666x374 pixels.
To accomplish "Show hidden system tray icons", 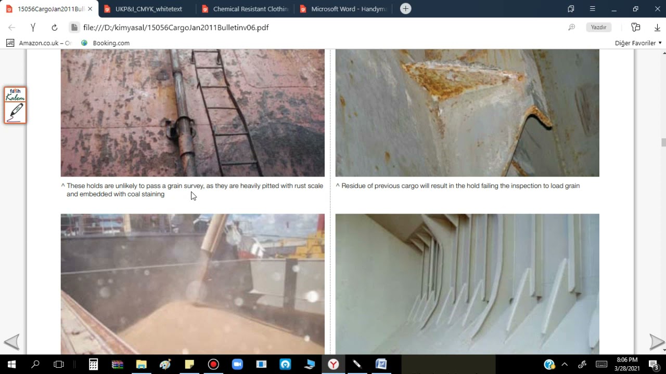I will click(565, 364).
